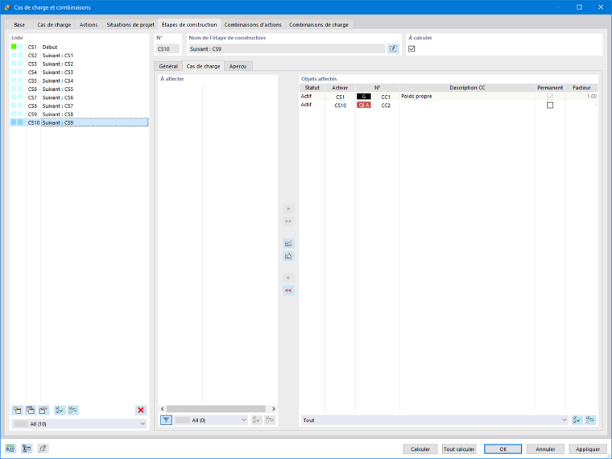Click the Facteur column header
The width and height of the screenshot is (612, 459).
tap(581, 88)
